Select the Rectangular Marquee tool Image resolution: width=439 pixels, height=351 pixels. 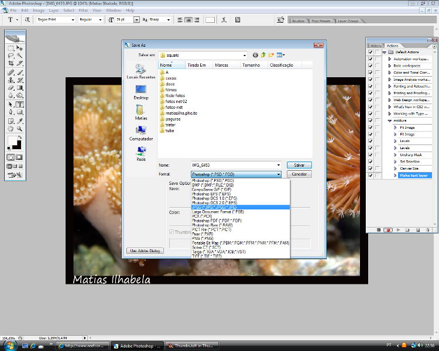(11, 48)
